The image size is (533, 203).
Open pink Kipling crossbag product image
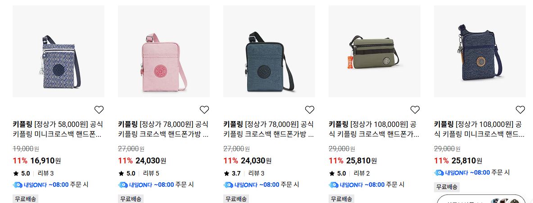(x=164, y=51)
